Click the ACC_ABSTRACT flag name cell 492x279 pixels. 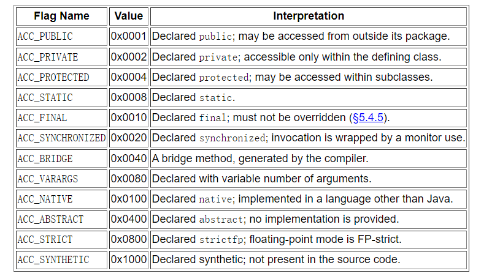click(50, 219)
